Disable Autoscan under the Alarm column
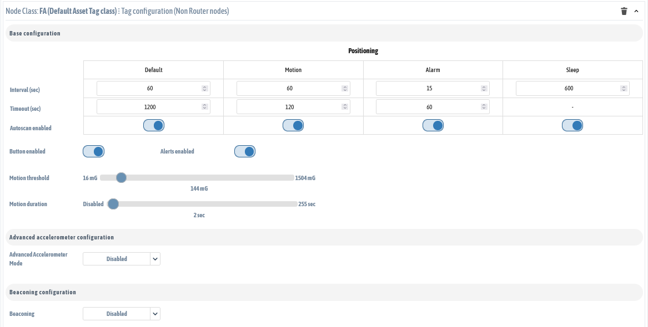Screen dimensions: 648x327 pyautogui.click(x=433, y=125)
